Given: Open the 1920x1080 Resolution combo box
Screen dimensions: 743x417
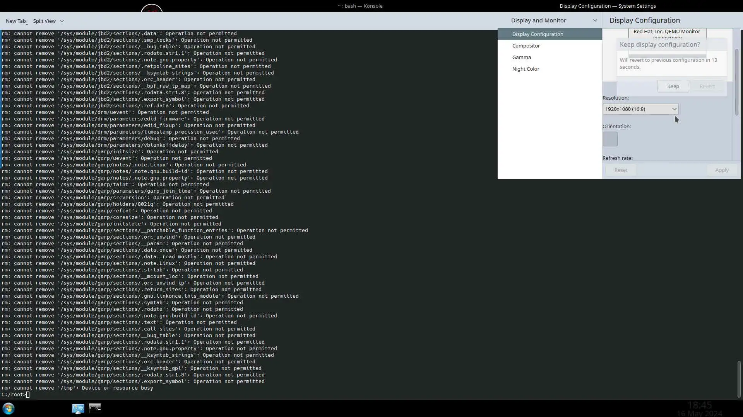Looking at the screenshot, I should coord(640,109).
